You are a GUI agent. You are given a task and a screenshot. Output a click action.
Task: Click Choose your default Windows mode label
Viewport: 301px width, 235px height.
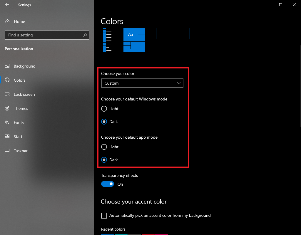click(134, 99)
